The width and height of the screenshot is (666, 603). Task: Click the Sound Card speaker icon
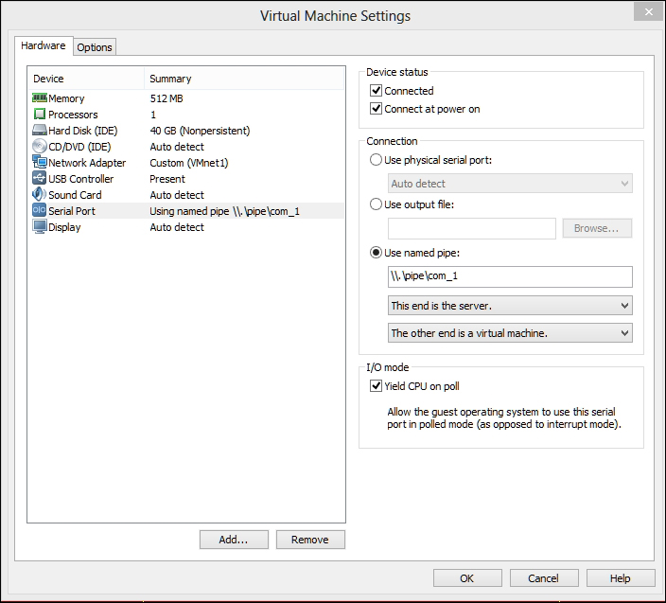pyautogui.click(x=40, y=194)
